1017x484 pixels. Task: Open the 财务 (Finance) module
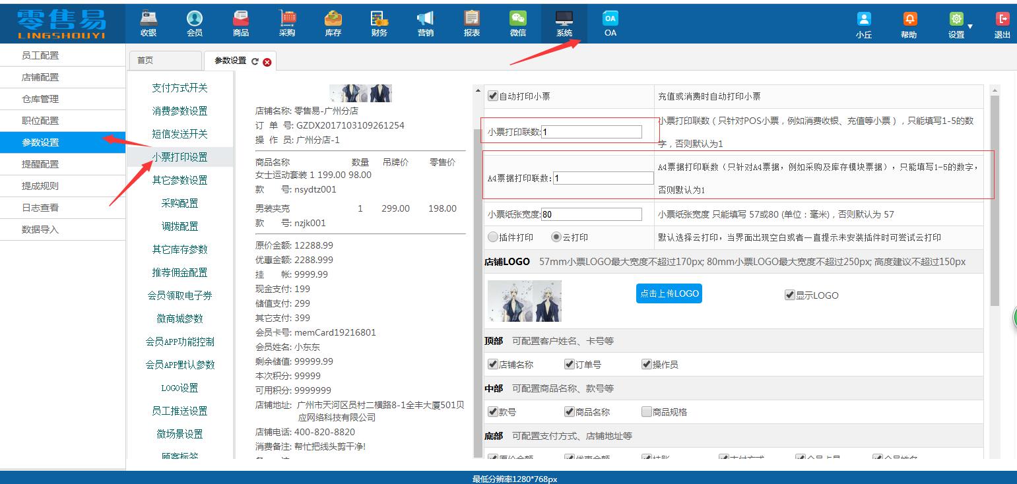pyautogui.click(x=379, y=22)
